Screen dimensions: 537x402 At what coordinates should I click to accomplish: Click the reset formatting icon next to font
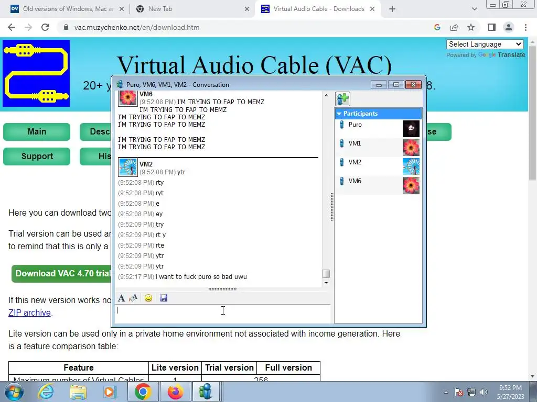point(133,298)
